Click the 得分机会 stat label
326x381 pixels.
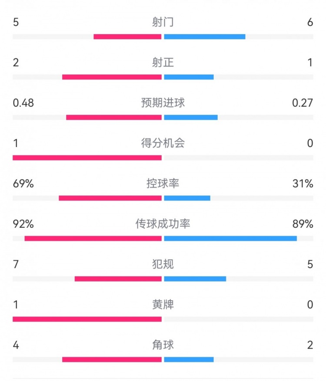pos(163,143)
